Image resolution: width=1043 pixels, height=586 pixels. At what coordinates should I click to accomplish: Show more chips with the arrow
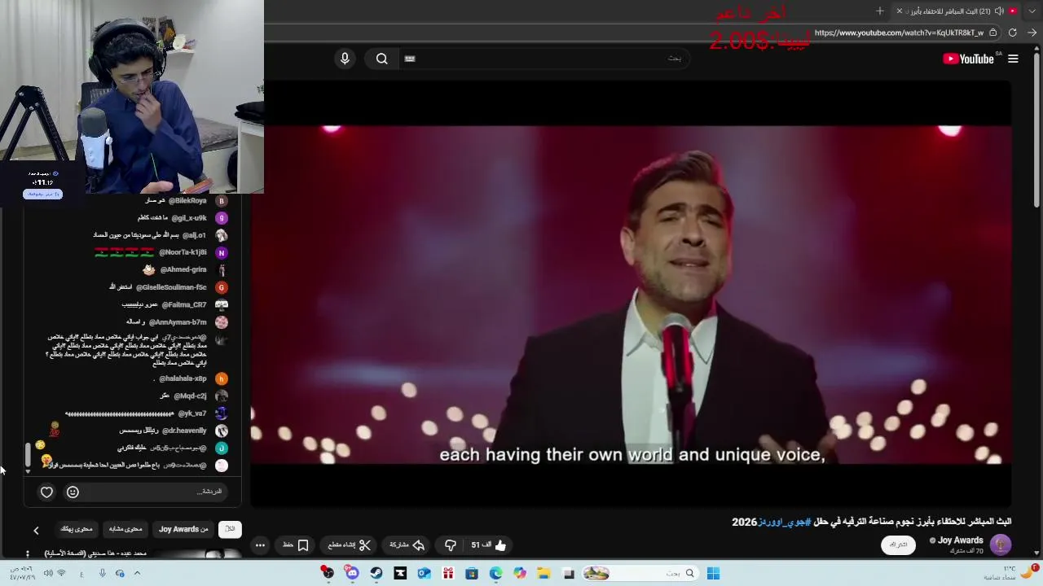[36, 531]
